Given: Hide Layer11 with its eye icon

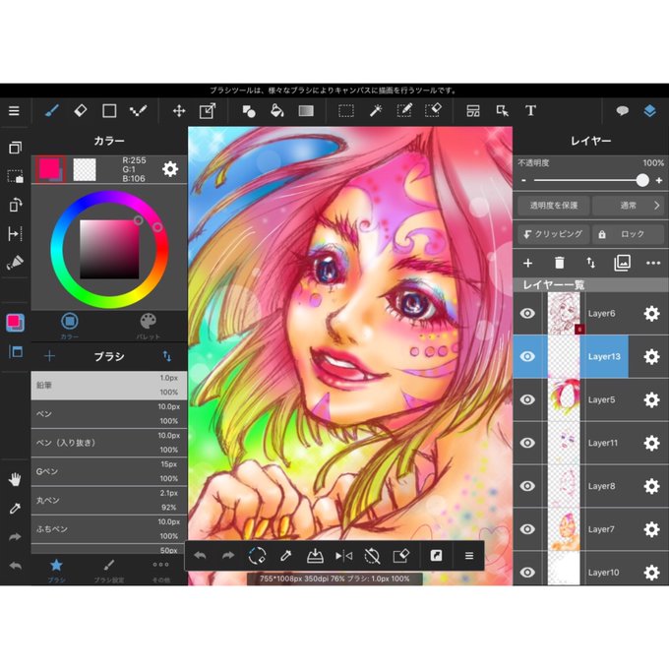Looking at the screenshot, I should tap(527, 443).
